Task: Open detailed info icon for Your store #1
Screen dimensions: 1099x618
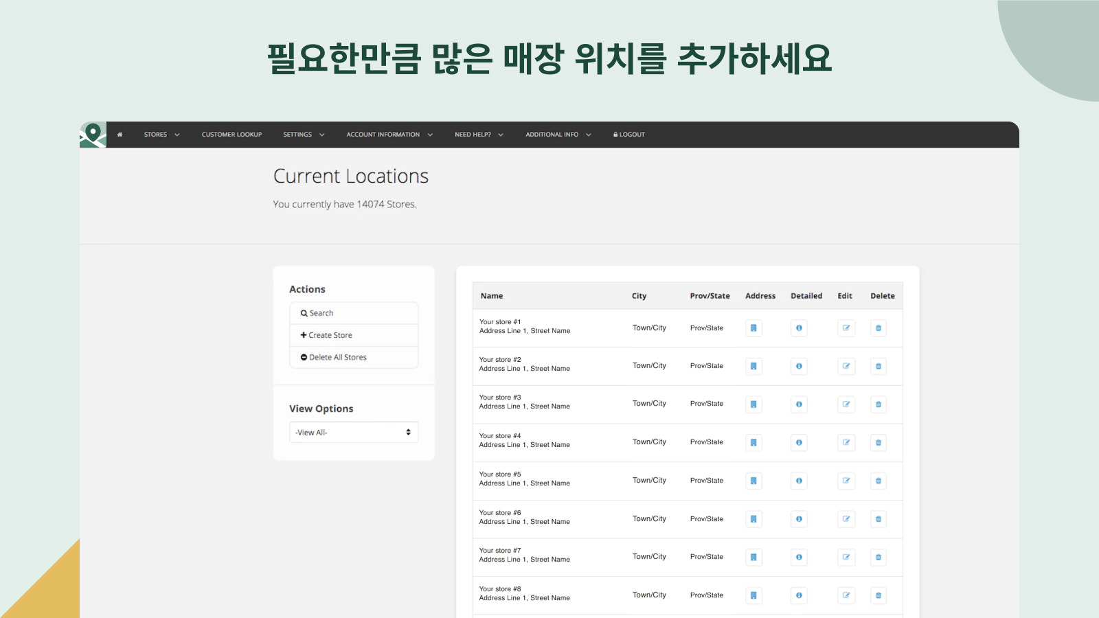Action: (799, 328)
